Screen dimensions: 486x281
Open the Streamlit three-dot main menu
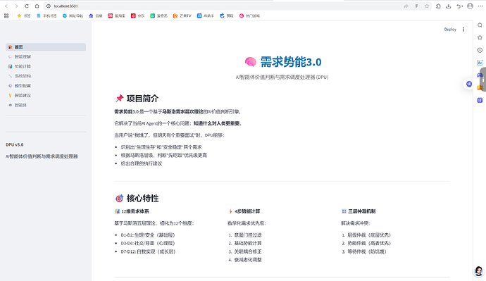463,30
